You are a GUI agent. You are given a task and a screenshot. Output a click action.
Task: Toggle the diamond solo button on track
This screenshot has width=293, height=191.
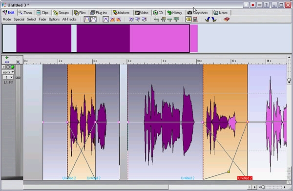(x=8, y=67)
